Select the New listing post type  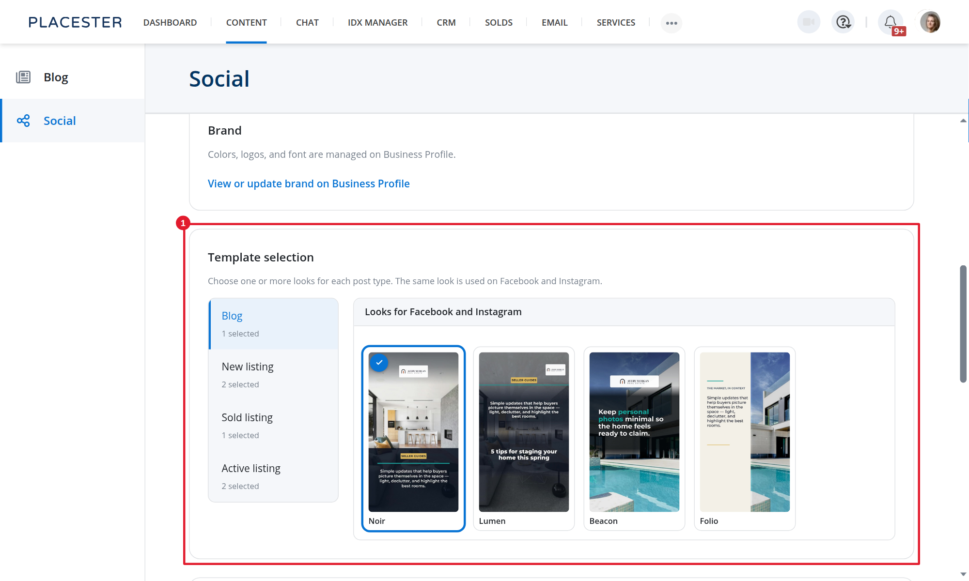point(273,375)
